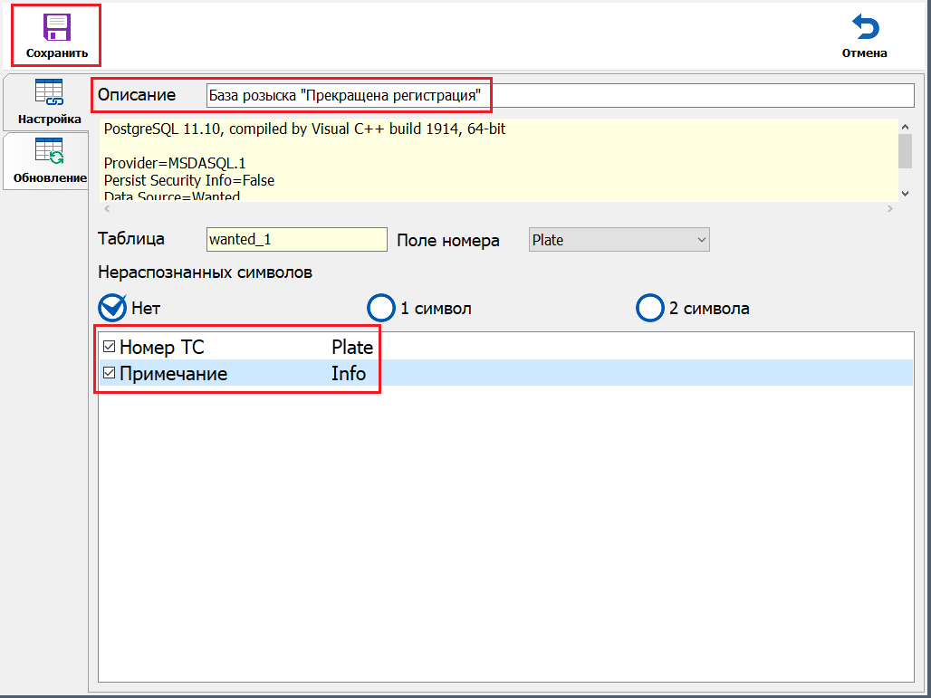Click the left arrow of horizontal scrollbar
Image resolution: width=931 pixels, height=698 pixels.
click(107, 209)
